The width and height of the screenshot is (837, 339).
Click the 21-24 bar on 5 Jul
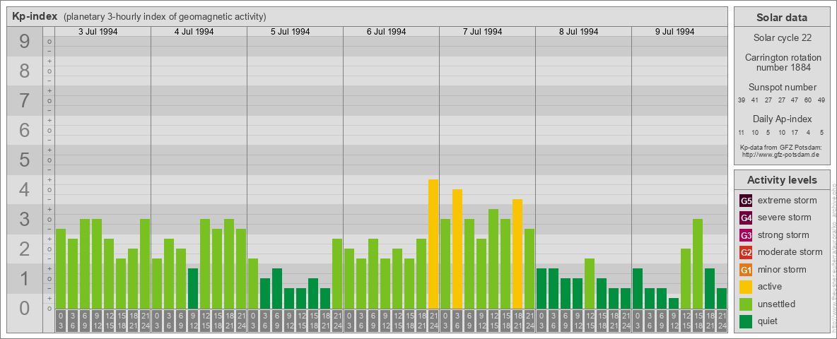pyautogui.click(x=337, y=273)
